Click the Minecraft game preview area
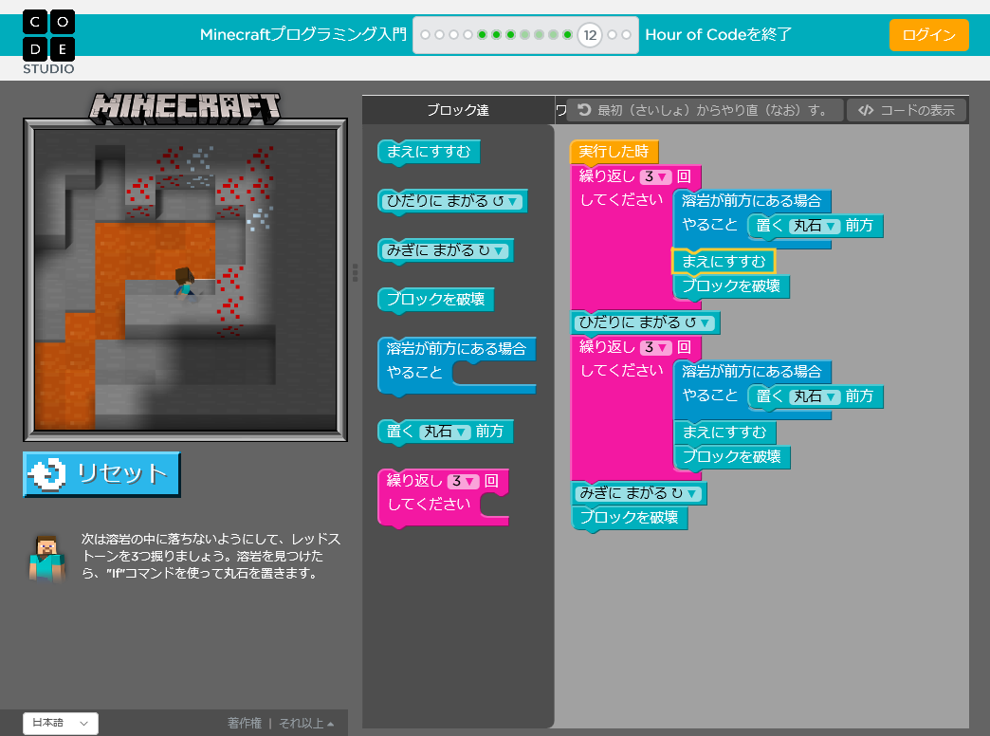Screen dimensions: 990x736 [x=185, y=280]
